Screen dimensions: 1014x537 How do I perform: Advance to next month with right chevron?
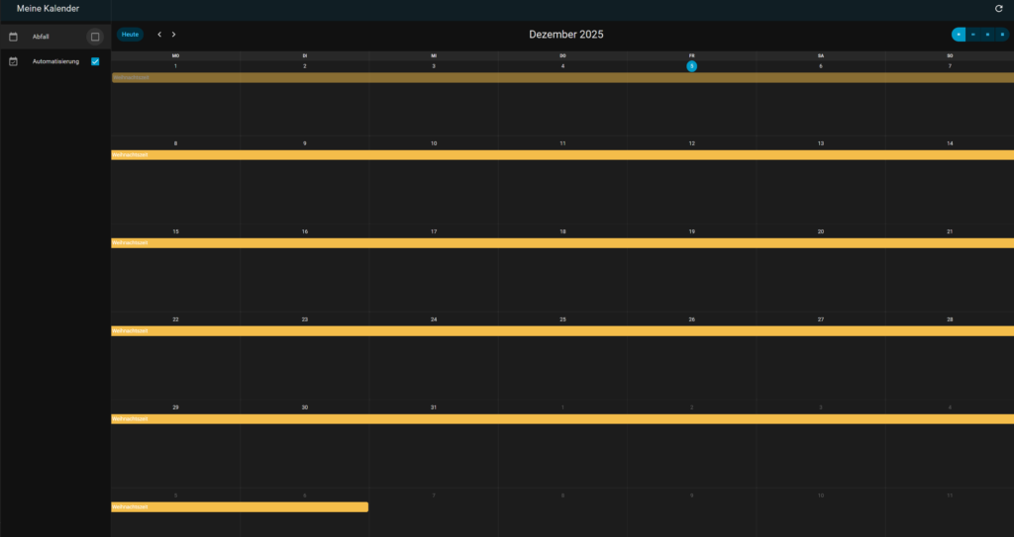pos(174,35)
